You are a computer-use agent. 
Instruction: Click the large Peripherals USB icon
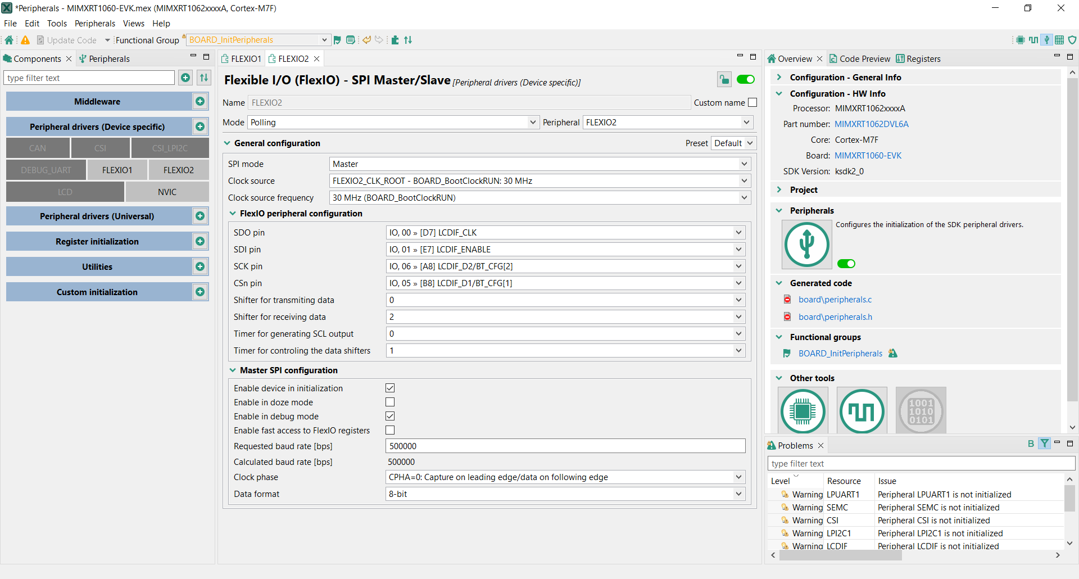pyautogui.click(x=806, y=245)
